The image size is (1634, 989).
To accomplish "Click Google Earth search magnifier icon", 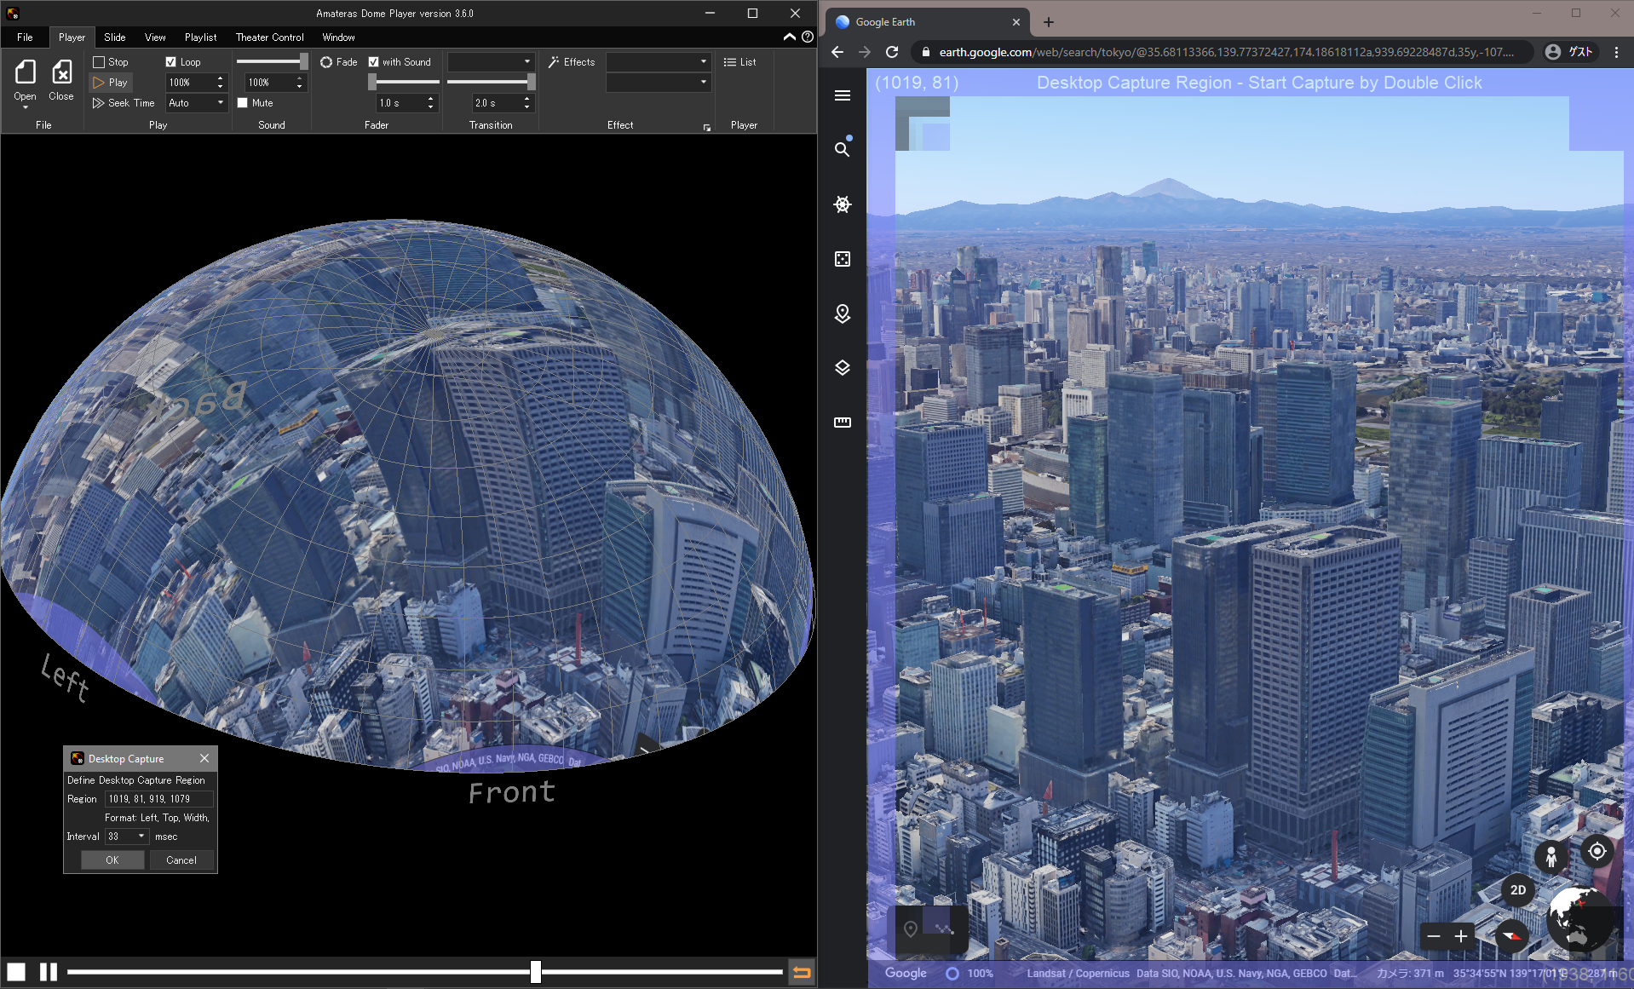I will coord(843,149).
